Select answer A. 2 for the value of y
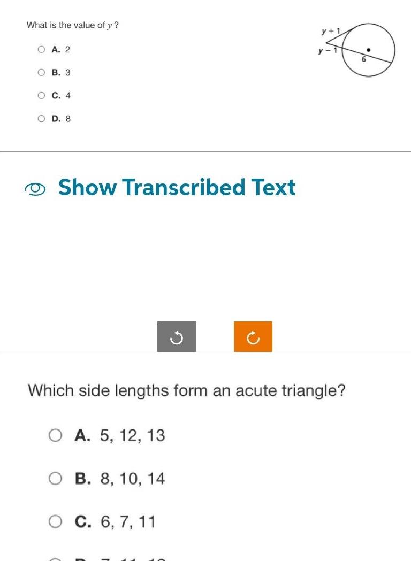 click(x=41, y=49)
